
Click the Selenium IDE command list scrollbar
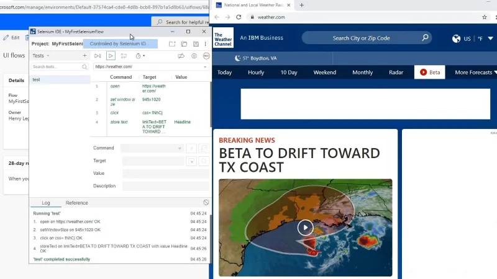pyautogui.click(x=210, y=104)
